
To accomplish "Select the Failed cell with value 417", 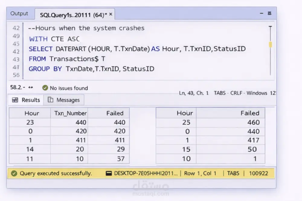I will (230, 140).
